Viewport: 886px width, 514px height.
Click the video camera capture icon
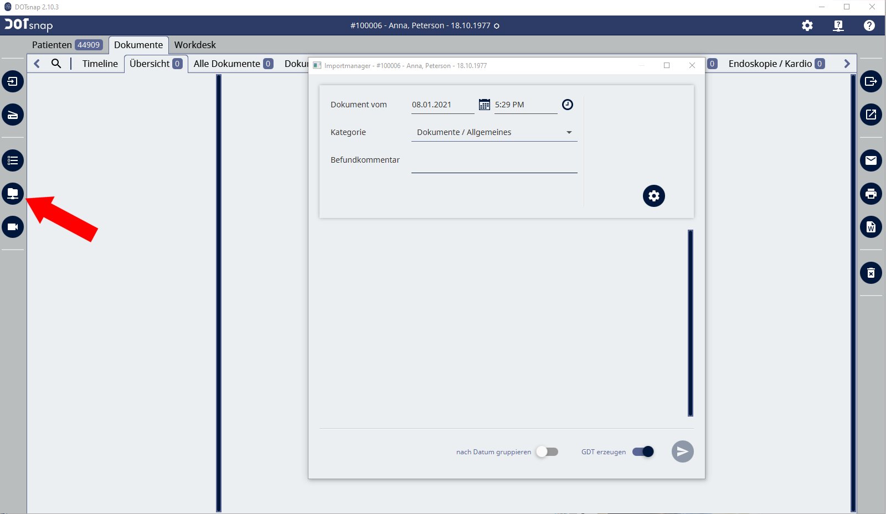point(13,227)
